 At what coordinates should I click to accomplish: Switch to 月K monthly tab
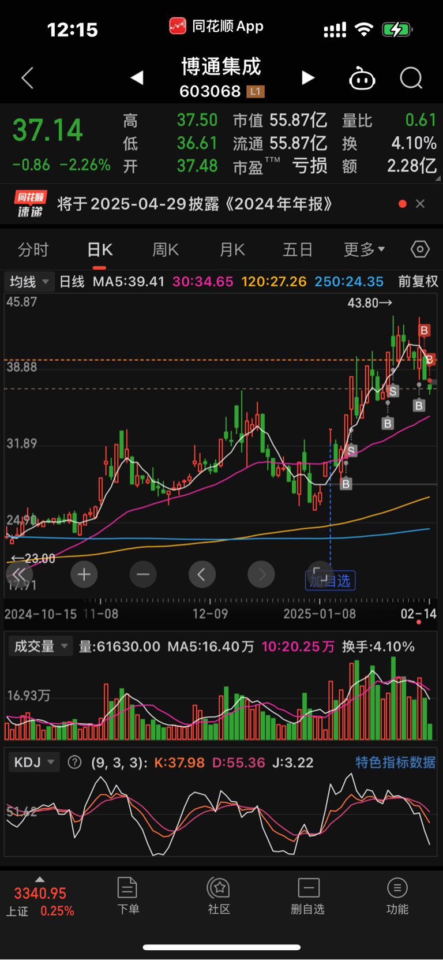pyautogui.click(x=232, y=250)
